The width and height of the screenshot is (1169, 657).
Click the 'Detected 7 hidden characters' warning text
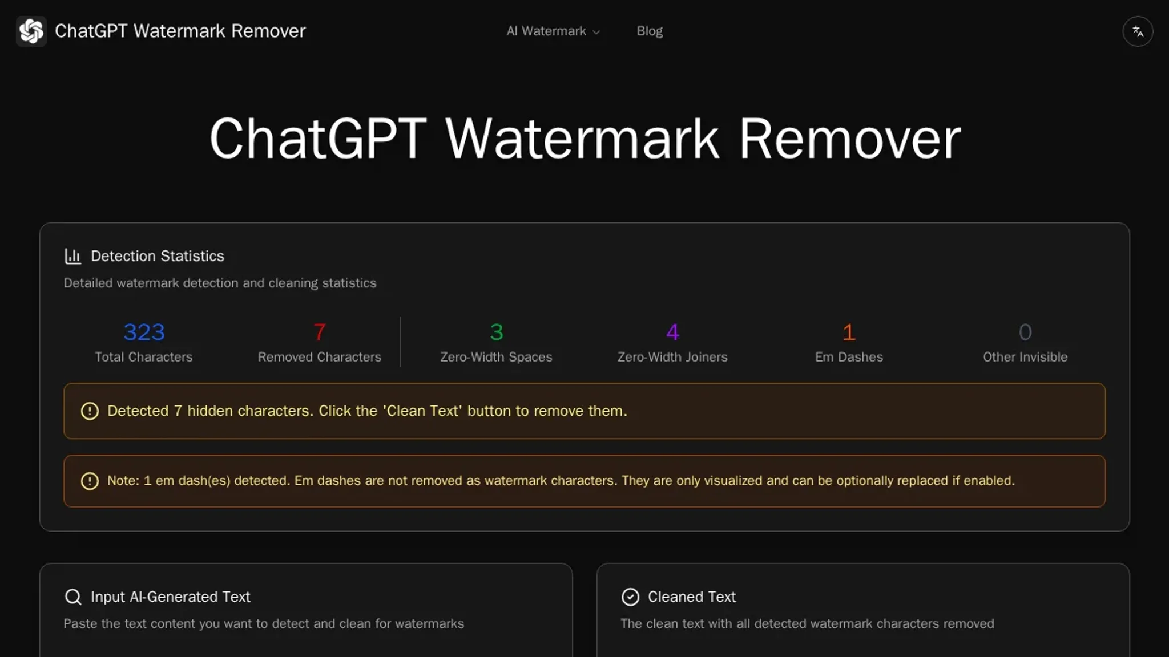pyautogui.click(x=367, y=411)
